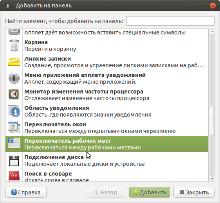Focus the panel item search field
The width and height of the screenshot is (220, 203).
point(170,21)
